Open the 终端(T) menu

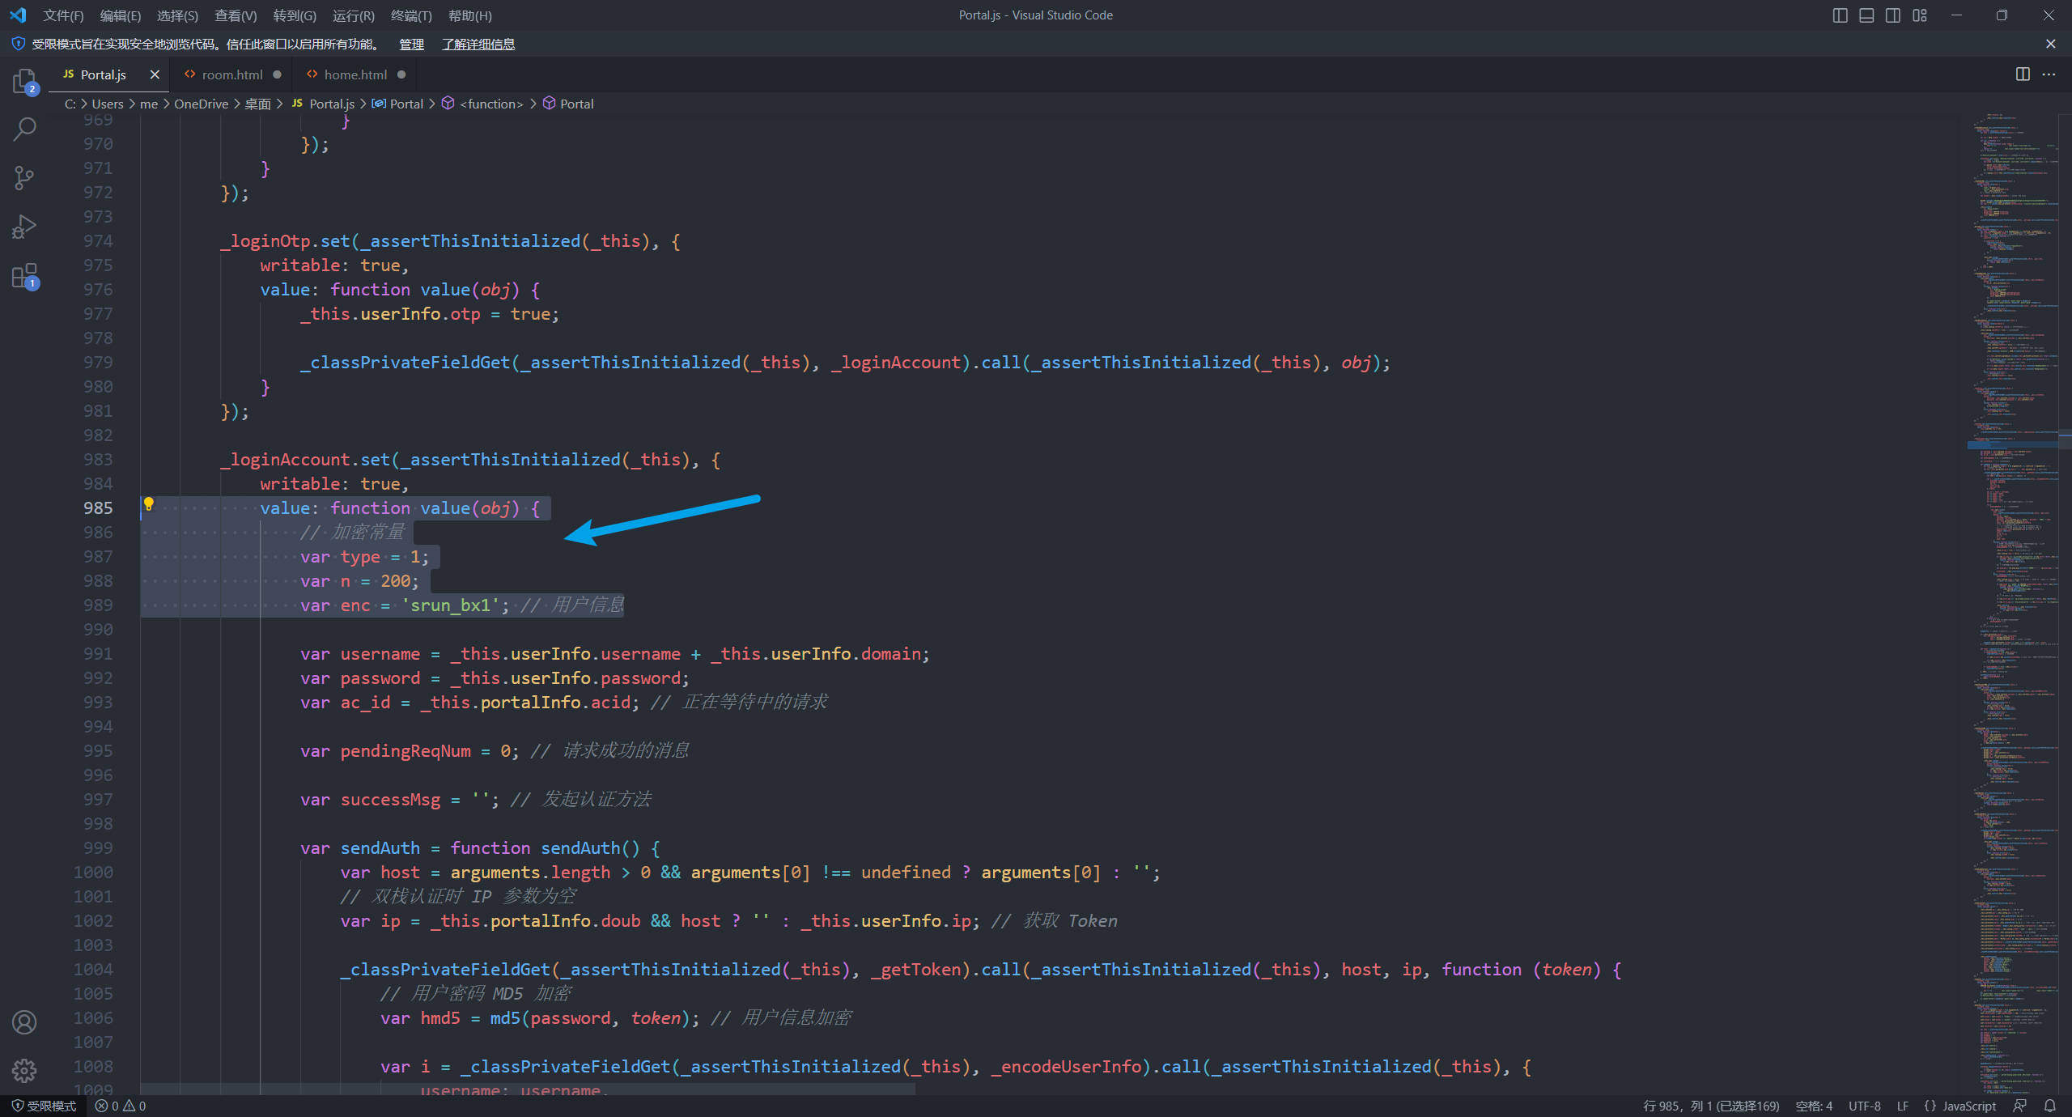[x=411, y=15]
